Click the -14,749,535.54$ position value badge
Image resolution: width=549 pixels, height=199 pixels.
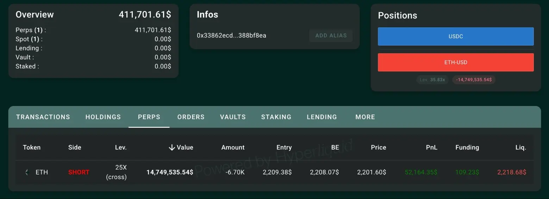pyautogui.click(x=474, y=80)
